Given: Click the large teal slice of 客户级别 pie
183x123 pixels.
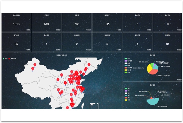Looking at the screenshot, I should [153, 102].
